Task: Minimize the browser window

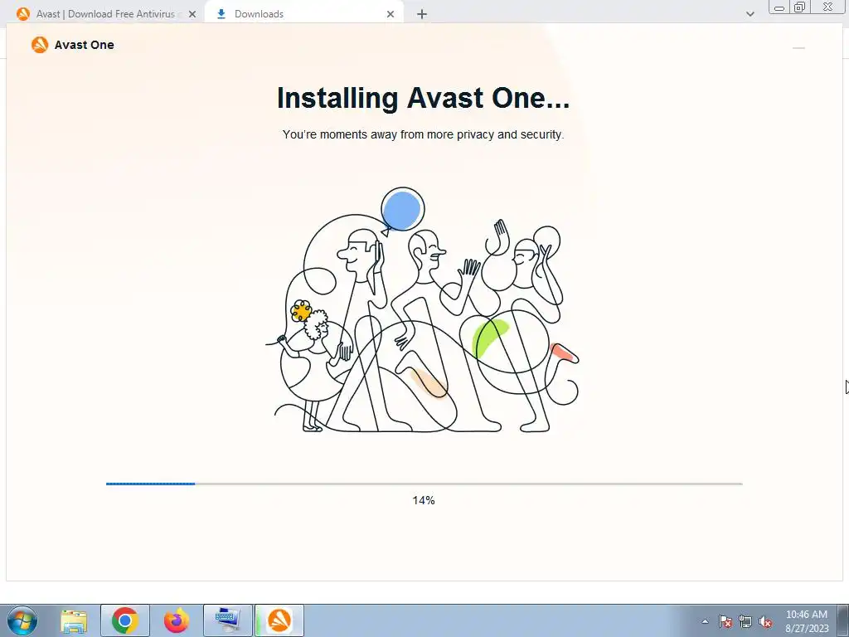Action: tap(779, 7)
